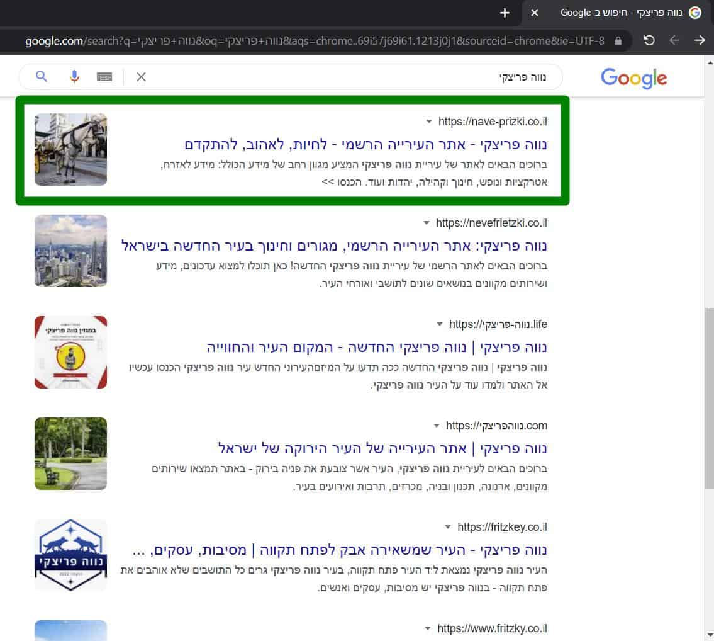The image size is (714, 641).
Task: Click the search magnifier icon
Action: pyautogui.click(x=42, y=76)
